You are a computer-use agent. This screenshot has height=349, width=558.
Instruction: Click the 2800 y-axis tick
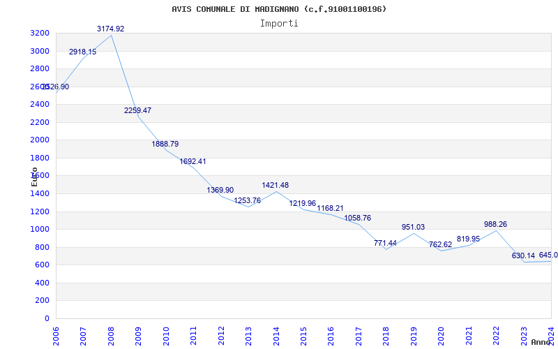(x=40, y=69)
